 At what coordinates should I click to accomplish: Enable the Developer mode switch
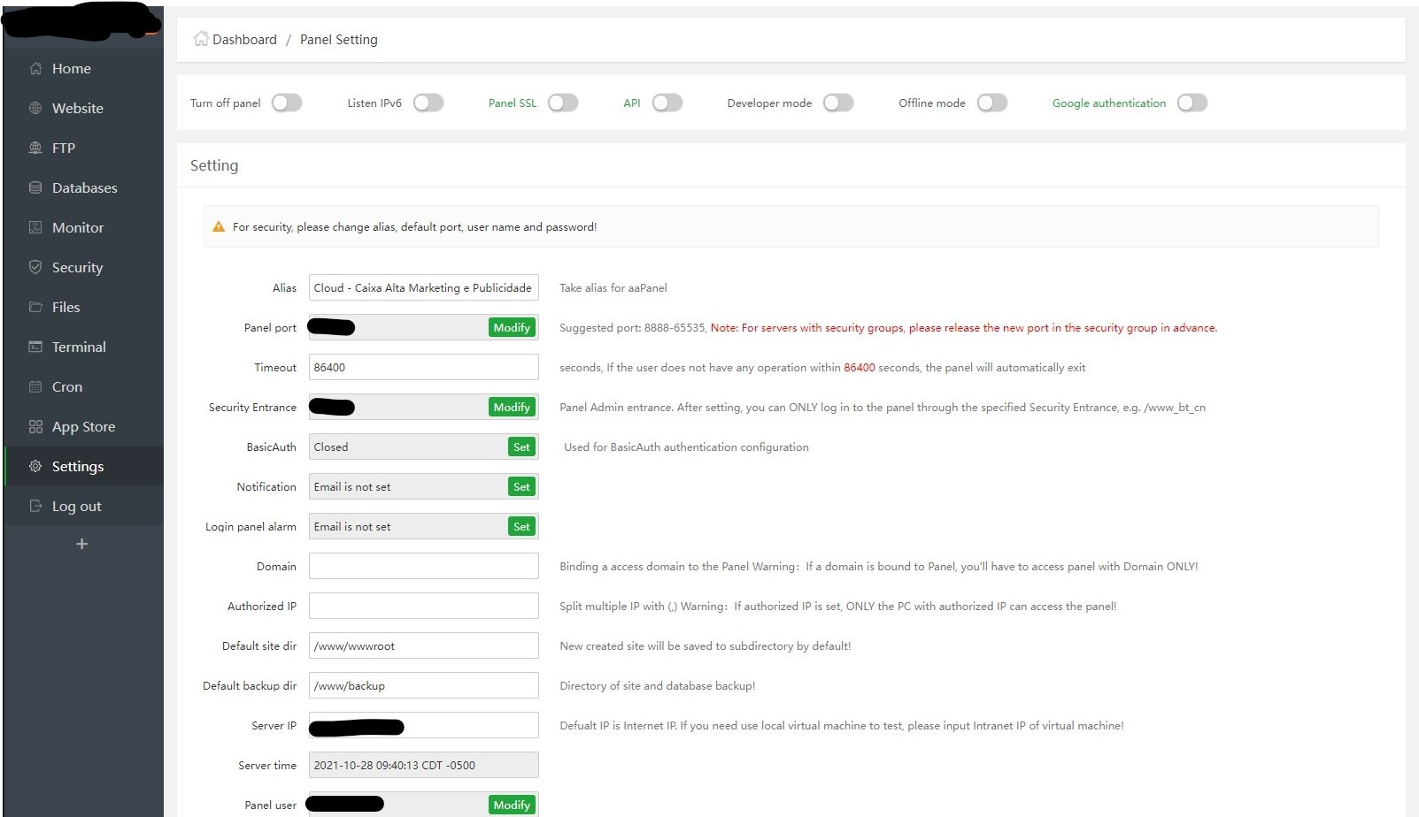(x=838, y=103)
